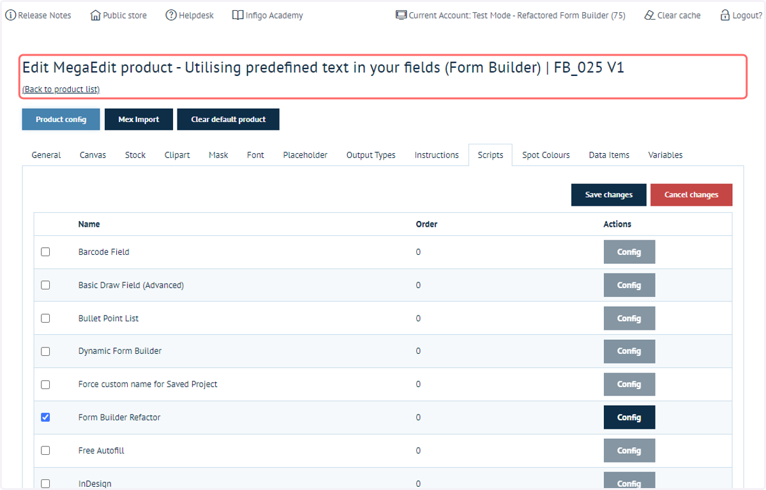Open Config for Force custom name row
The height and width of the screenshot is (490, 766).
[629, 384]
